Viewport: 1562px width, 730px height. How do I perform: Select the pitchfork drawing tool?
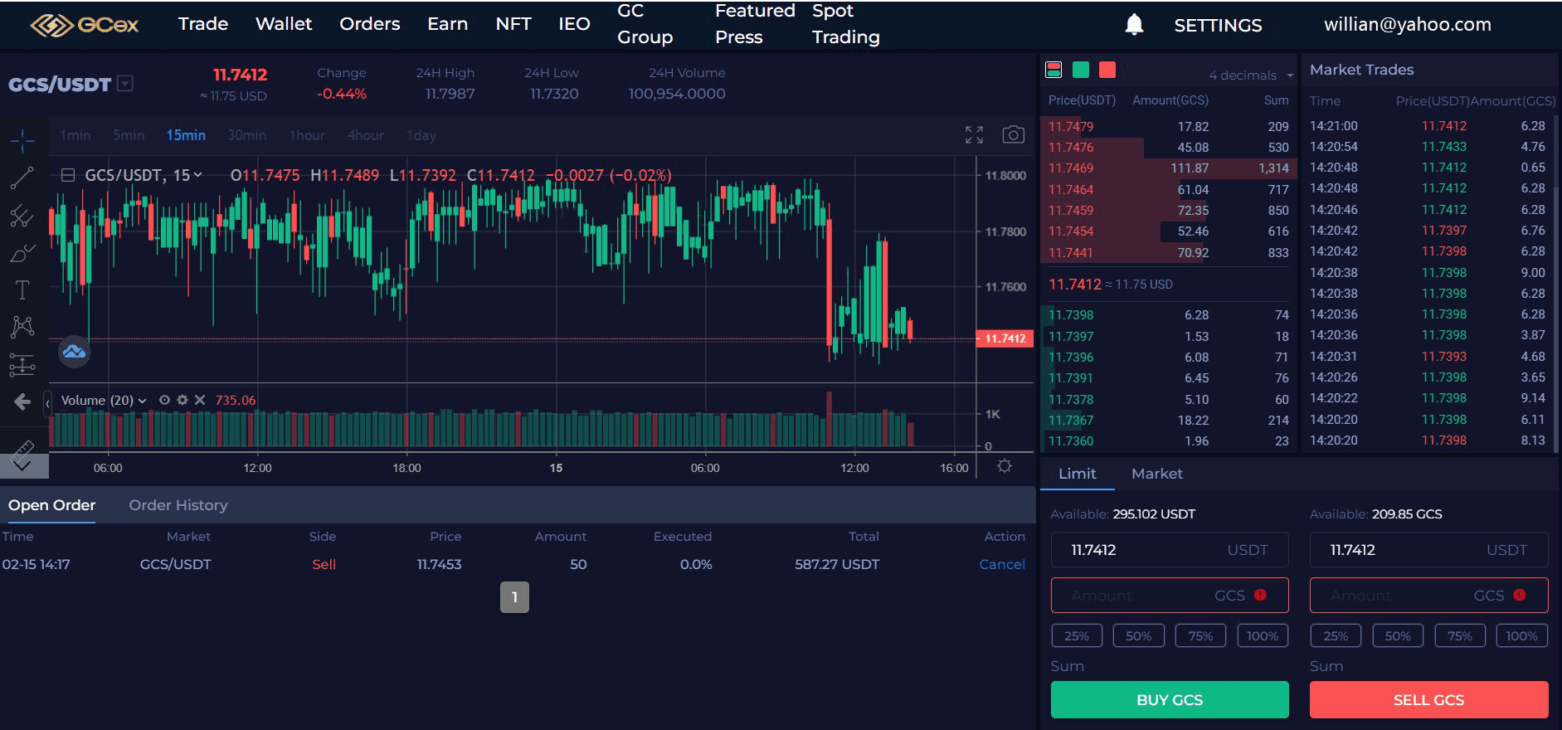pos(22,216)
